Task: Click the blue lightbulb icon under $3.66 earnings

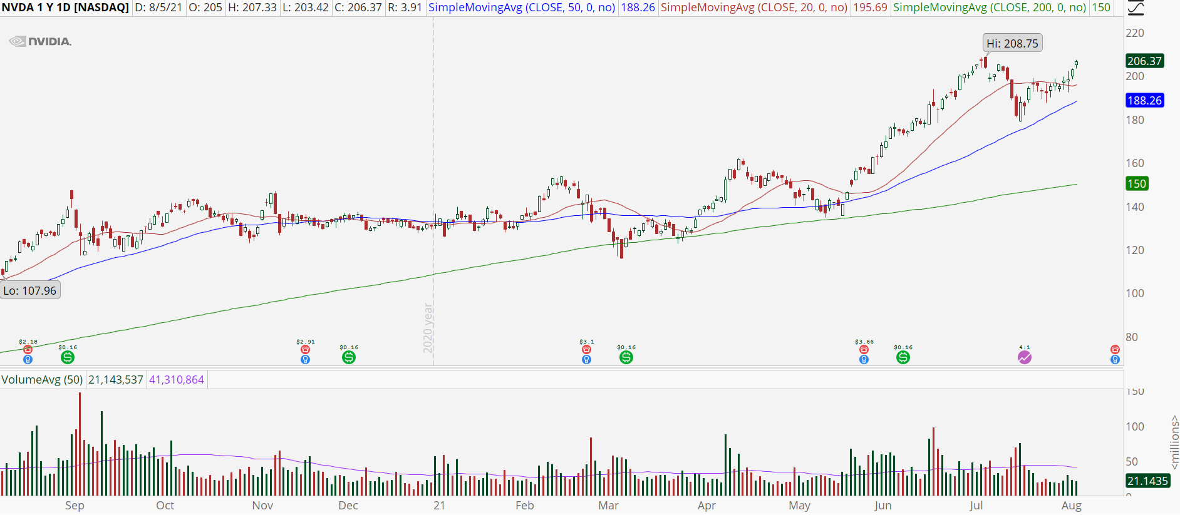Action: 864,360
